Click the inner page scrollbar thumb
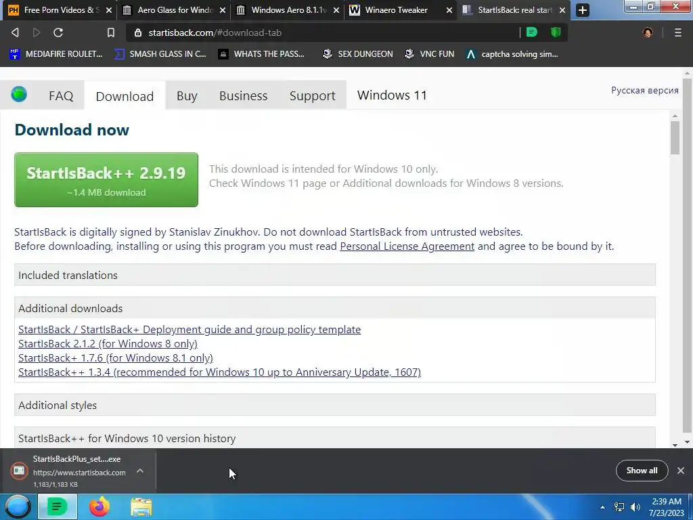The height and width of the screenshot is (520, 693). coord(675,137)
